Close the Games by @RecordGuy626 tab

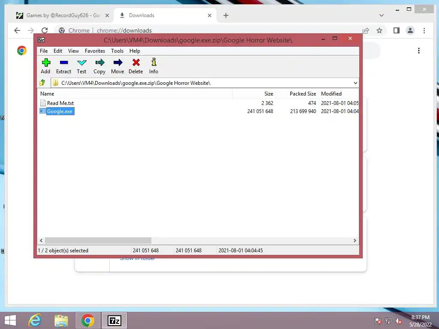107,15
